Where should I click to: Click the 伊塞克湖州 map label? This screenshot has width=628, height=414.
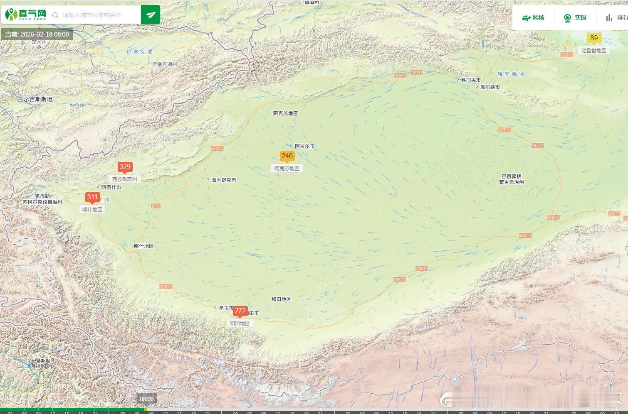pyautogui.click(x=164, y=64)
